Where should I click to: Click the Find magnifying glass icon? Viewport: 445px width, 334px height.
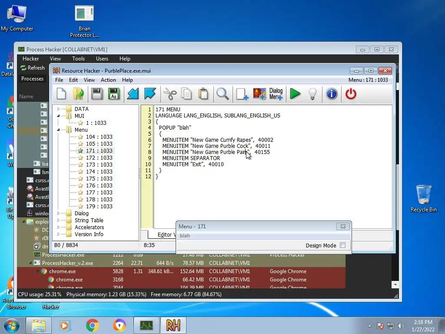click(x=222, y=94)
